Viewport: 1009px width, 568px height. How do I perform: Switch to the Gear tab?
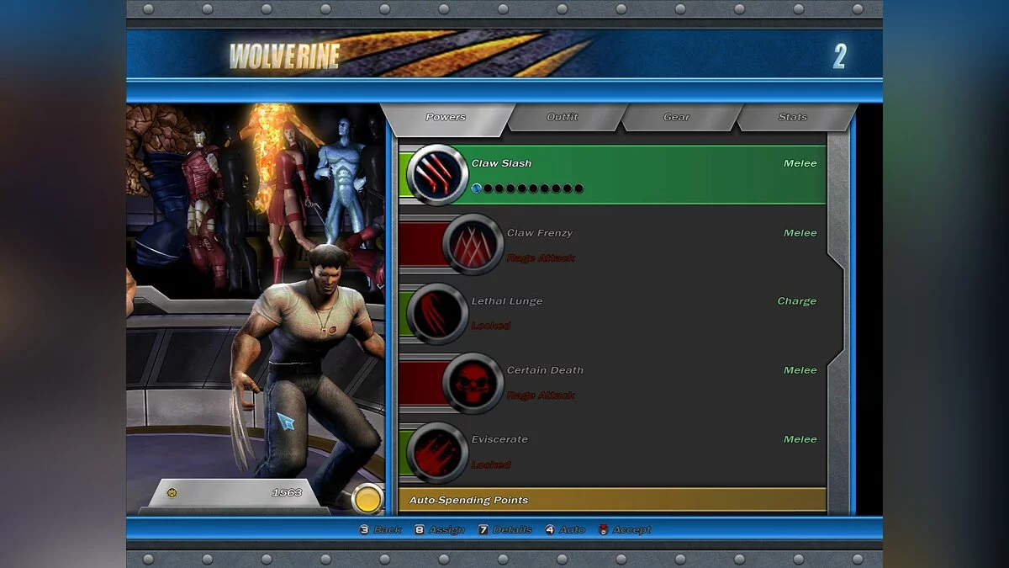point(677,118)
